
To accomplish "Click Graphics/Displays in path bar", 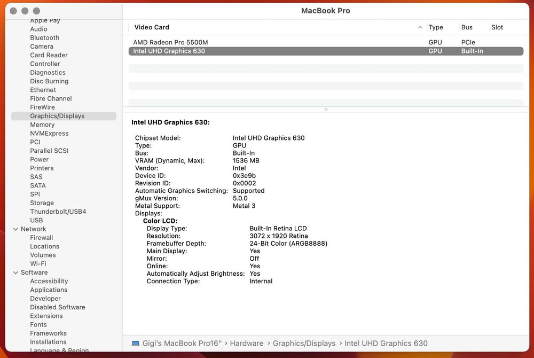I will (x=304, y=344).
